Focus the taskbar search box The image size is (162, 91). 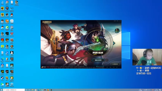(14, 90)
